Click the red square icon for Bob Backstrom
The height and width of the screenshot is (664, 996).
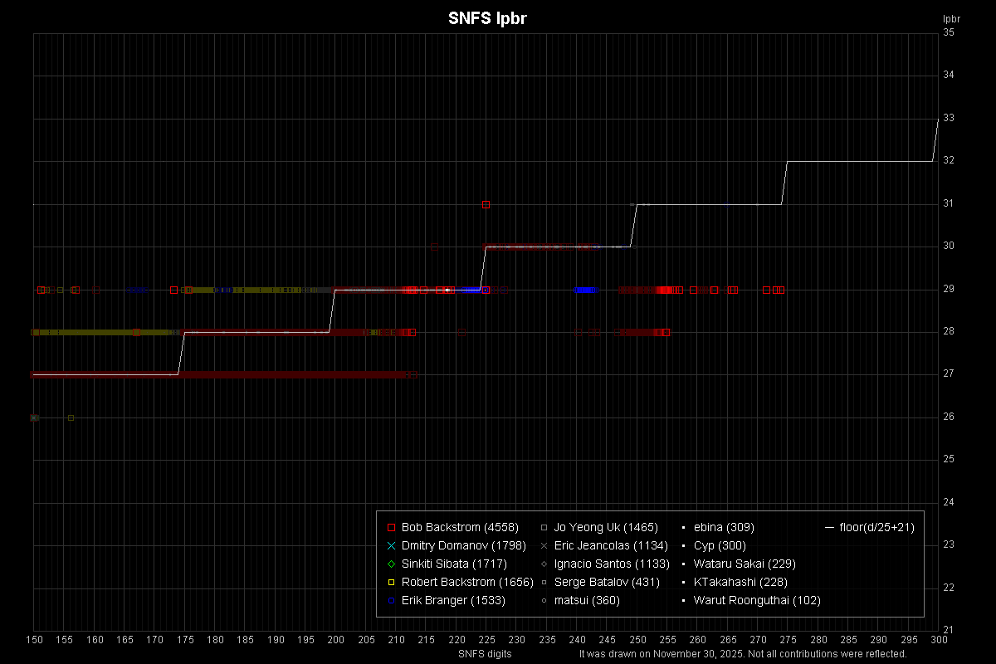coord(392,527)
